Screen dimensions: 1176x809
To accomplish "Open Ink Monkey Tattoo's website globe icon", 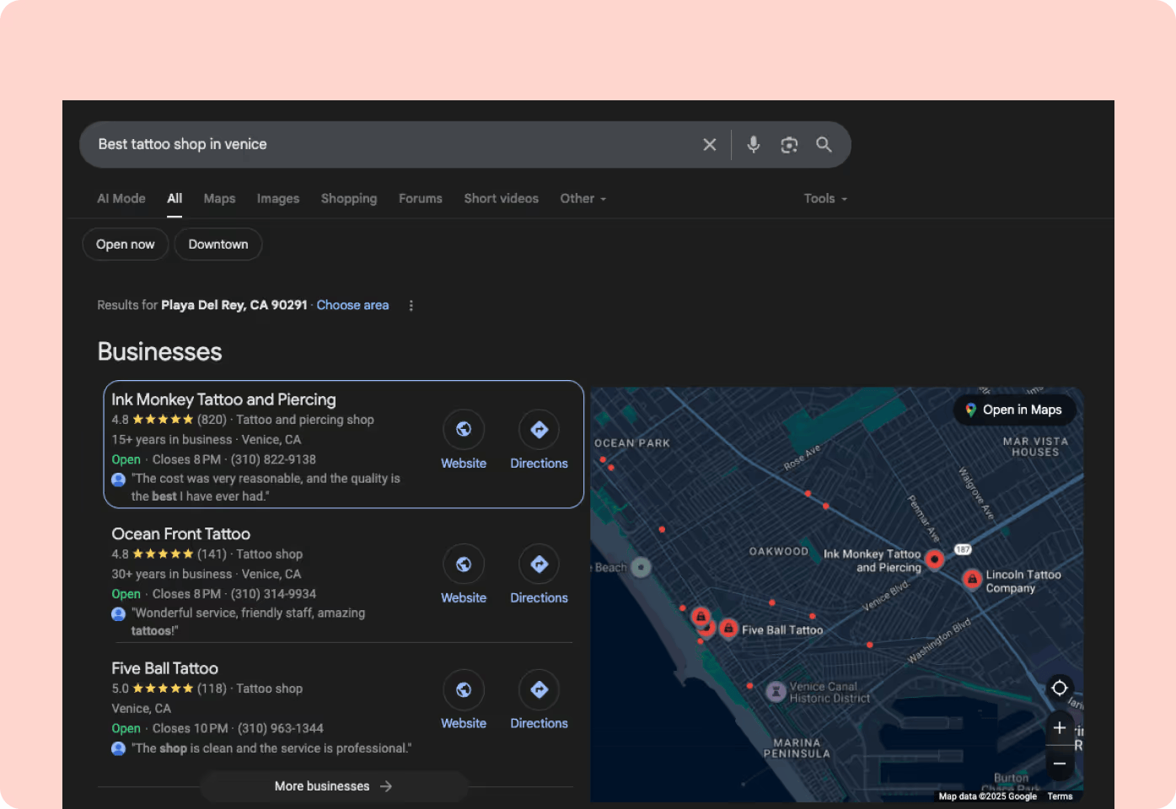I will (x=464, y=429).
